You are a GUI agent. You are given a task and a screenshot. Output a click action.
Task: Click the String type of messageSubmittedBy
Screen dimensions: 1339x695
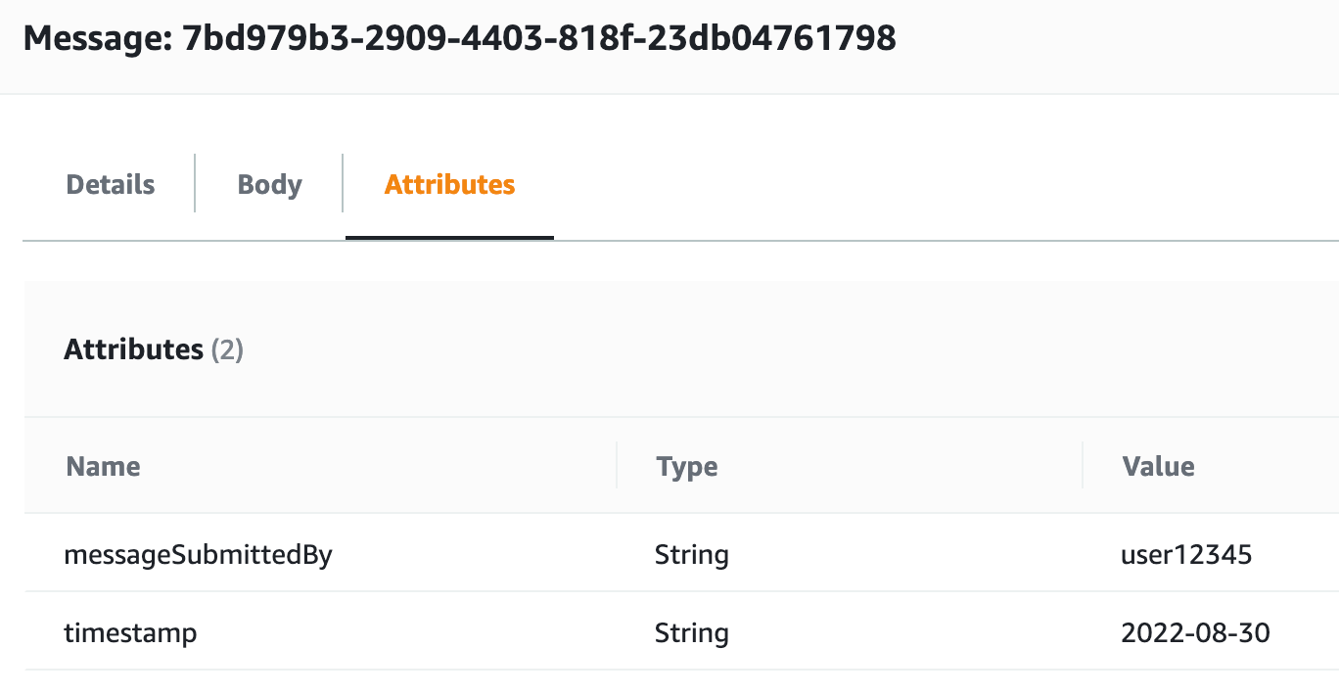691,554
